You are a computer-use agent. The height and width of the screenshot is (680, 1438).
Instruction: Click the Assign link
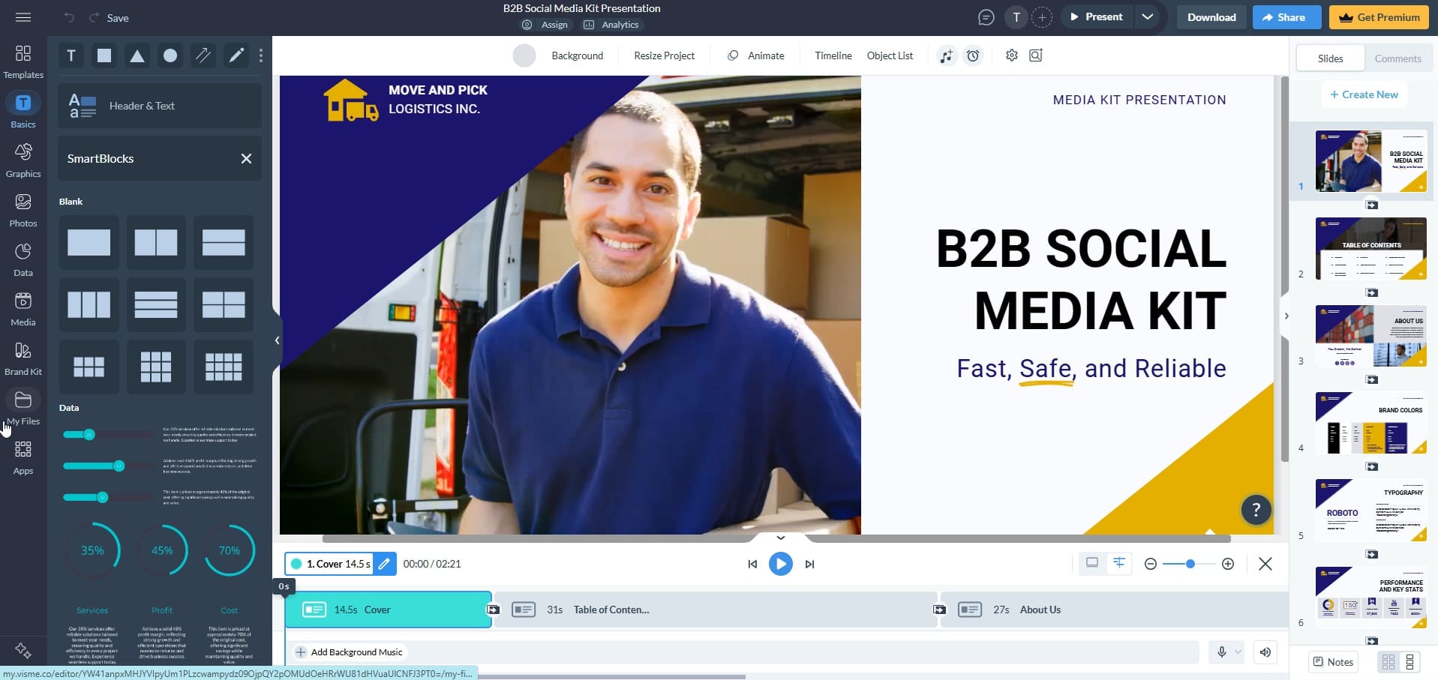tap(545, 25)
